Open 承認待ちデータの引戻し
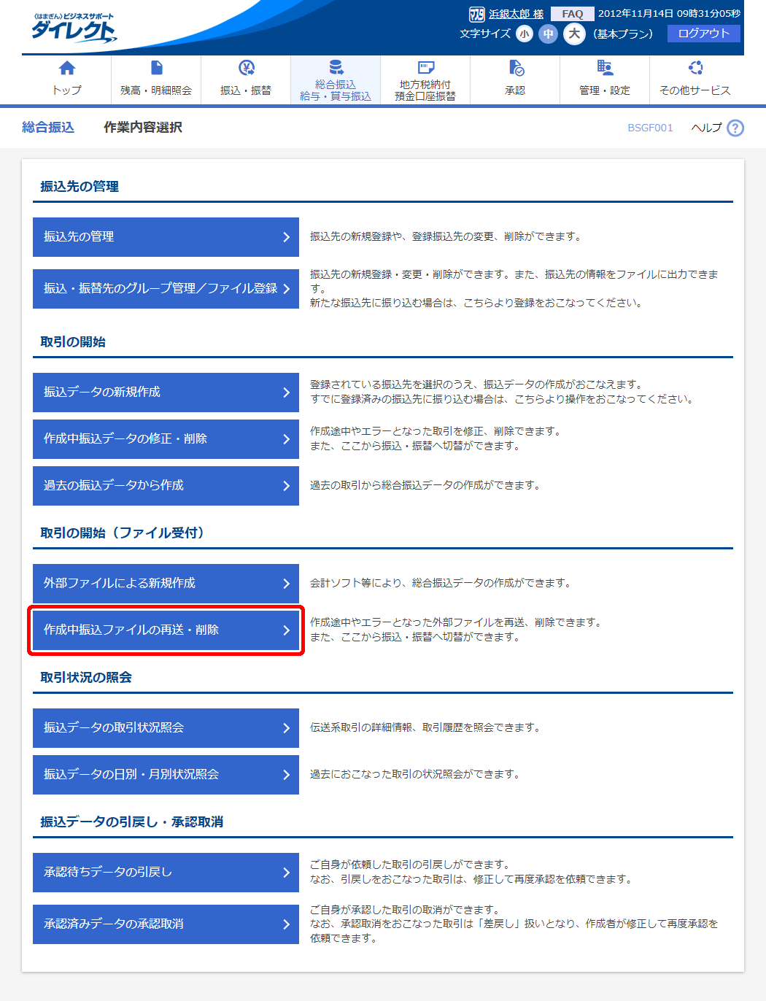The height and width of the screenshot is (1001, 766). 166,873
